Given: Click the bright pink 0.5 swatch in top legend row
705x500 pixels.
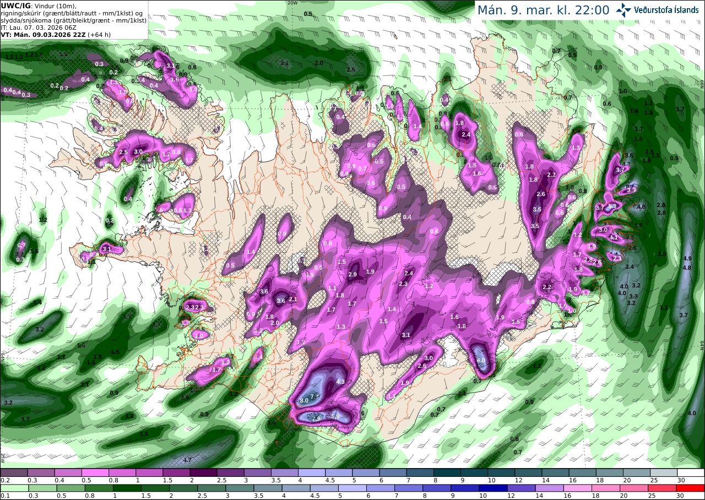Looking at the screenshot, I should tap(95, 472).
